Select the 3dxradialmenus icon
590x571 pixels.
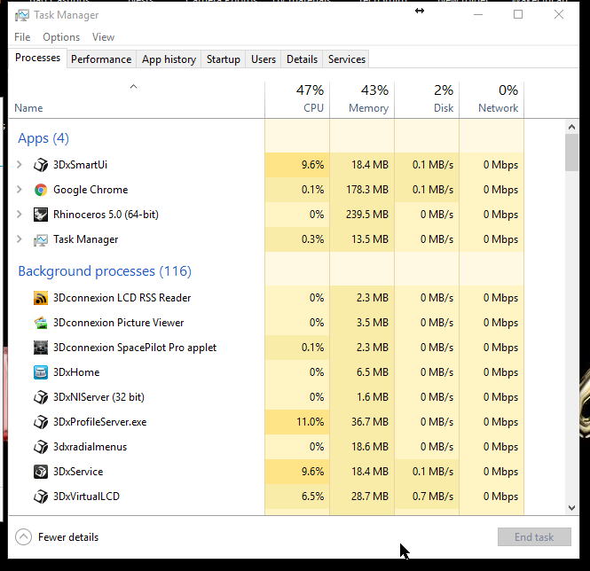coord(41,447)
